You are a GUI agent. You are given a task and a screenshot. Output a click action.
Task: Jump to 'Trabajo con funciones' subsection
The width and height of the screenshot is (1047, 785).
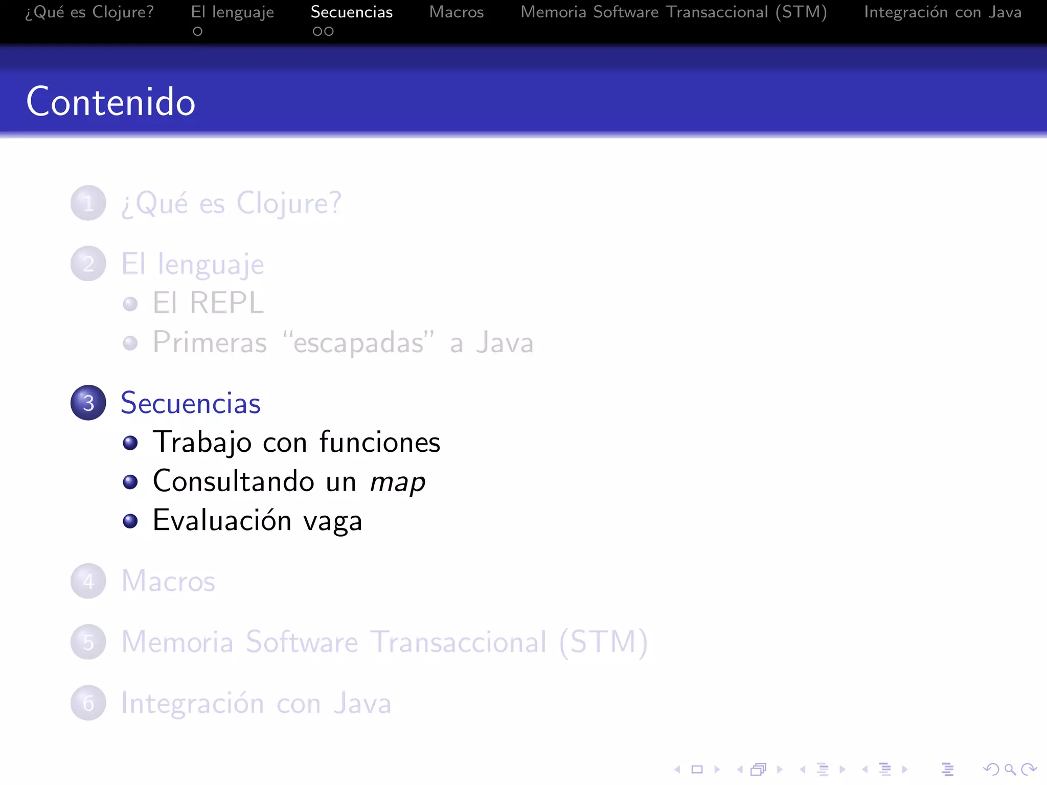297,442
